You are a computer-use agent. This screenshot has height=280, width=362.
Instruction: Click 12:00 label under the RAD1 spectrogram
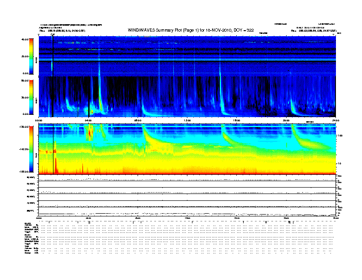[x=187, y=120]
